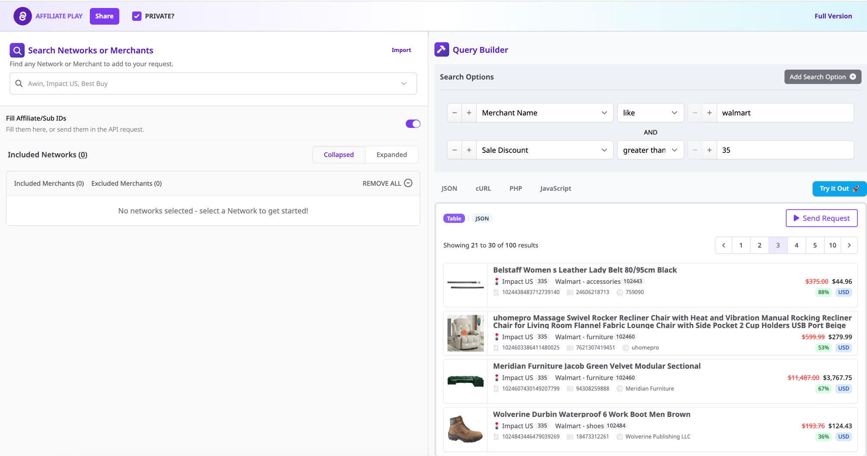This screenshot has height=456, width=867.
Task: Click Add Search Option button
Action: point(823,77)
